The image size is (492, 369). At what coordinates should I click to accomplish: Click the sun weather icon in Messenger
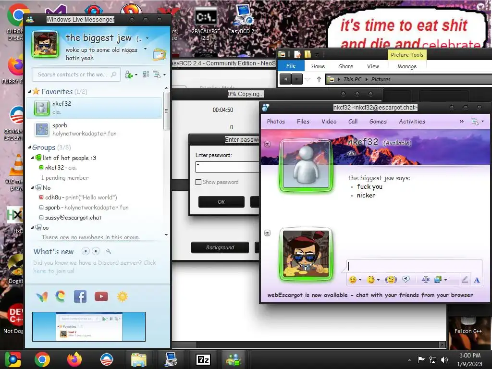coord(123,296)
